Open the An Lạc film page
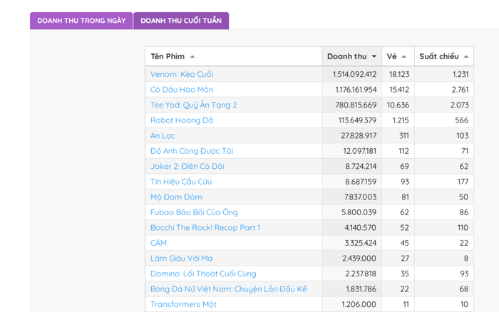This screenshot has height=312, width=499. [163, 135]
